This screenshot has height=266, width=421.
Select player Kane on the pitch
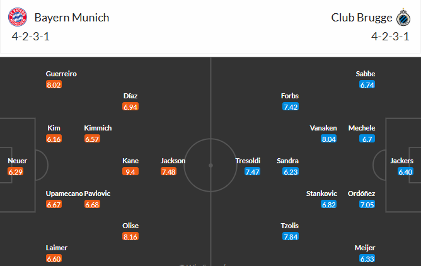tap(130, 161)
